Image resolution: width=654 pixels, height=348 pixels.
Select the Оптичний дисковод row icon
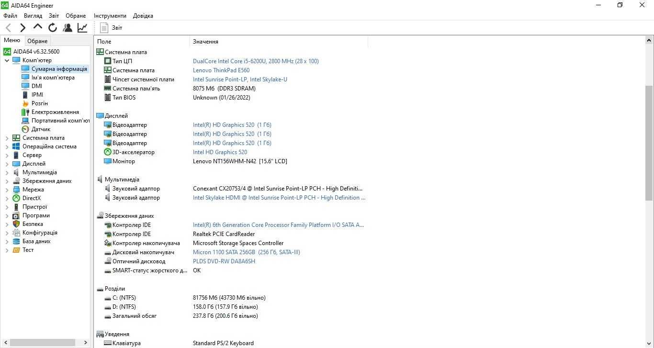click(x=108, y=261)
